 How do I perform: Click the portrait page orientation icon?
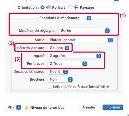48,8
